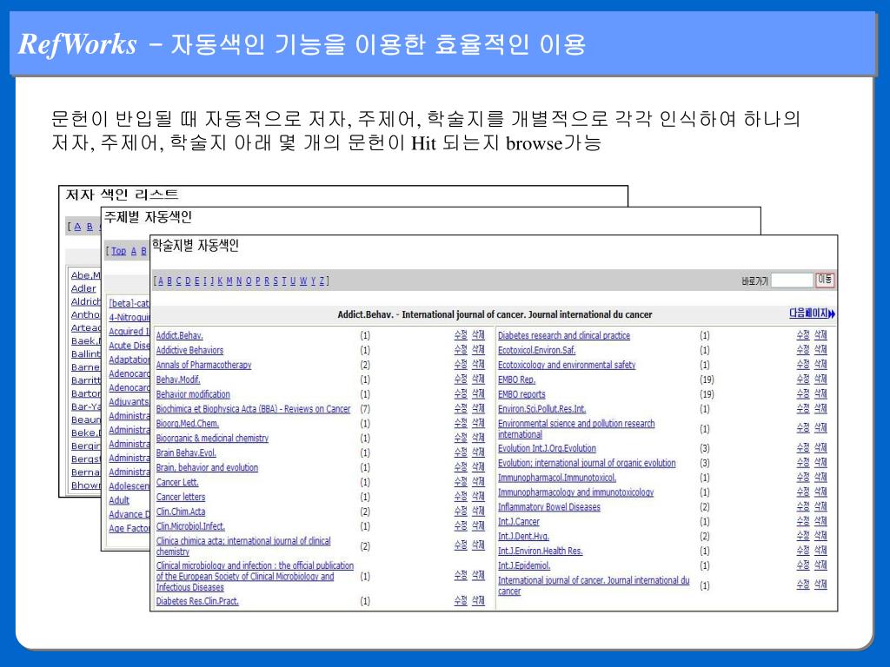Open Diabetes research and clinical practice link
890x667 pixels.
(564, 336)
